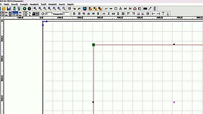Click the arrow pointing to bottom-right corner
The image size is (203, 114).
138,14
